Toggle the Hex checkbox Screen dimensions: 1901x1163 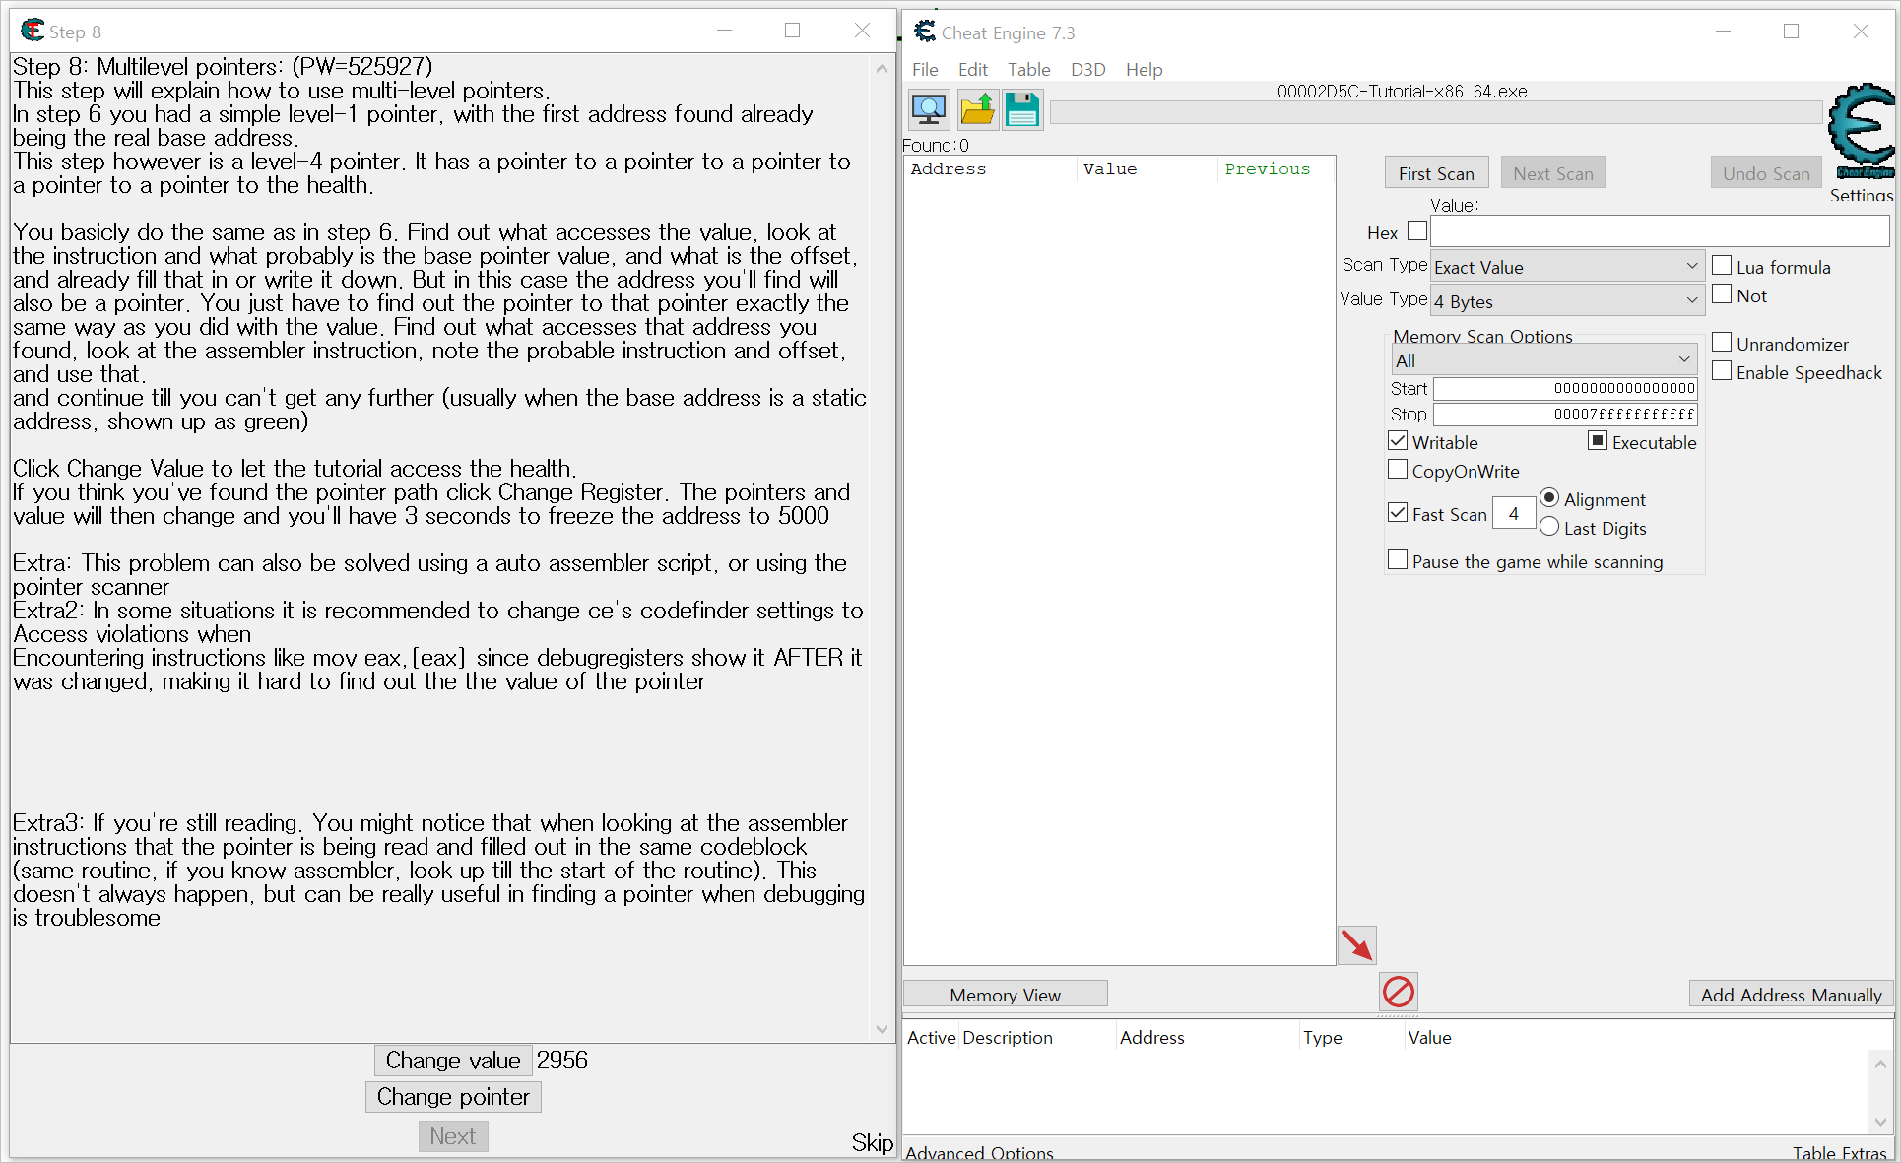[x=1417, y=230]
